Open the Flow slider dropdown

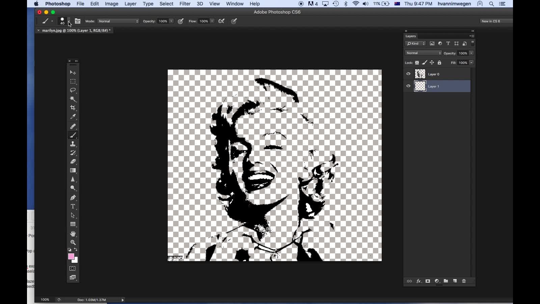(212, 21)
